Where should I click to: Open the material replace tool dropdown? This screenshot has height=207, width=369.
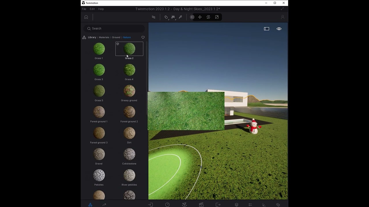[x=166, y=17]
